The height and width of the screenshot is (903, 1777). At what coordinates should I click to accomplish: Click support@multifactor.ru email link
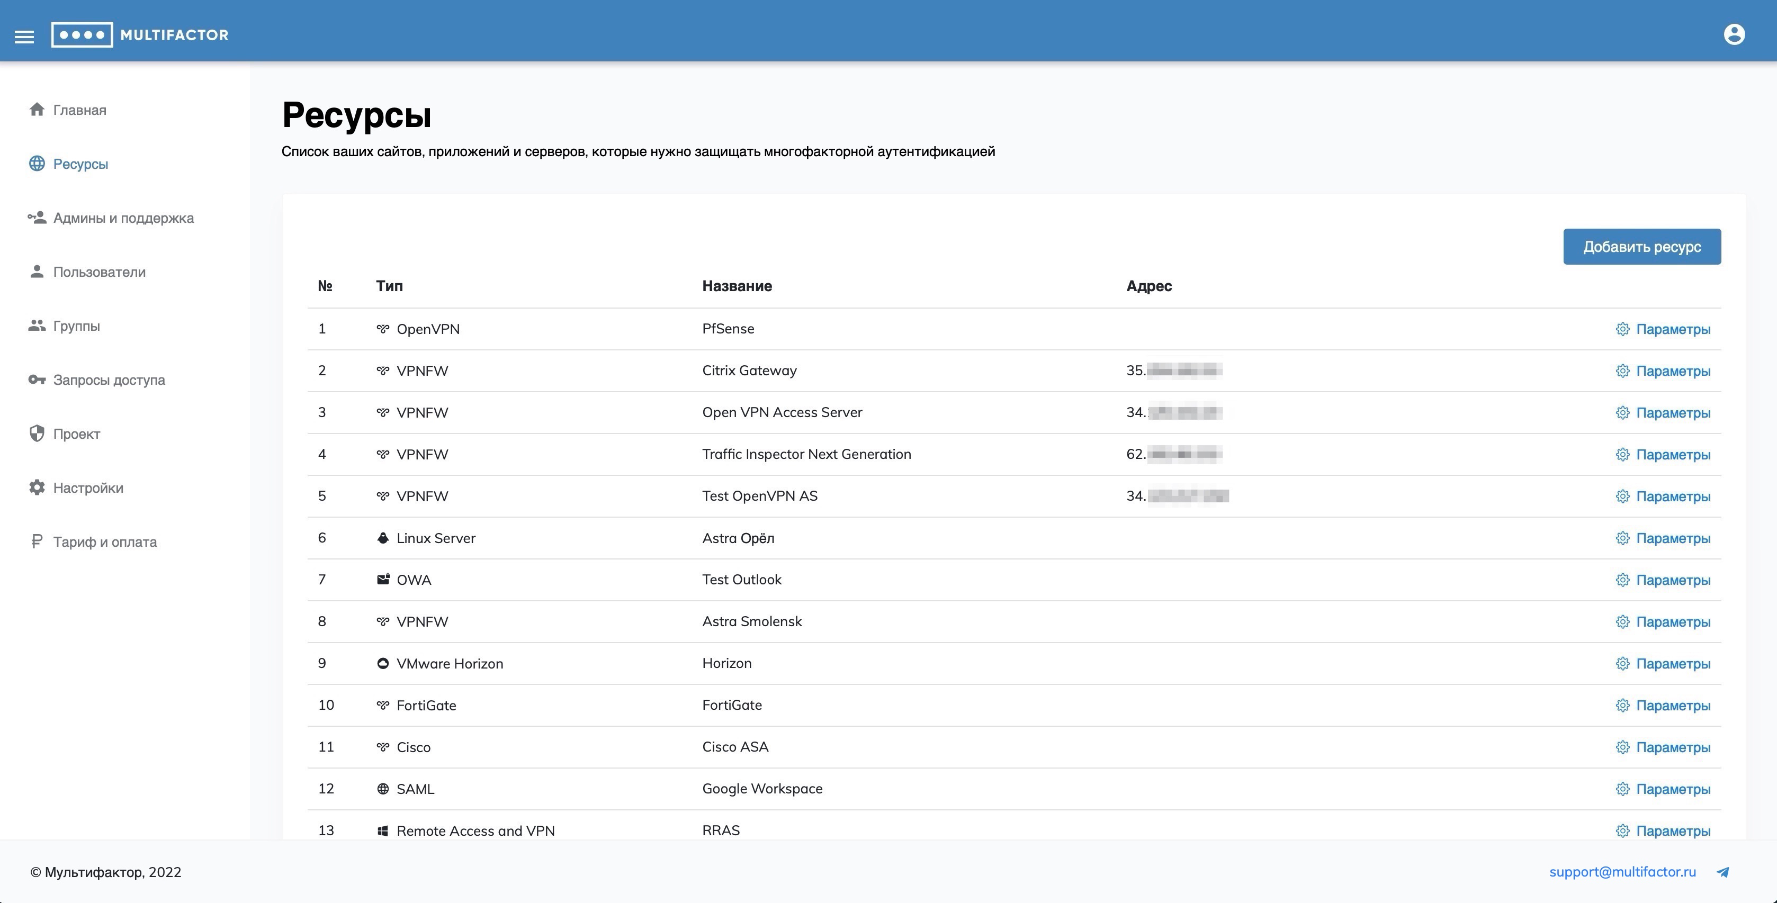[1622, 872]
